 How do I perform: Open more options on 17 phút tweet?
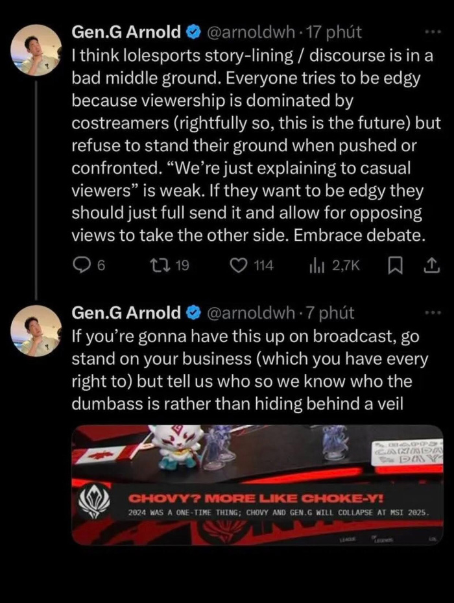pos(431,31)
